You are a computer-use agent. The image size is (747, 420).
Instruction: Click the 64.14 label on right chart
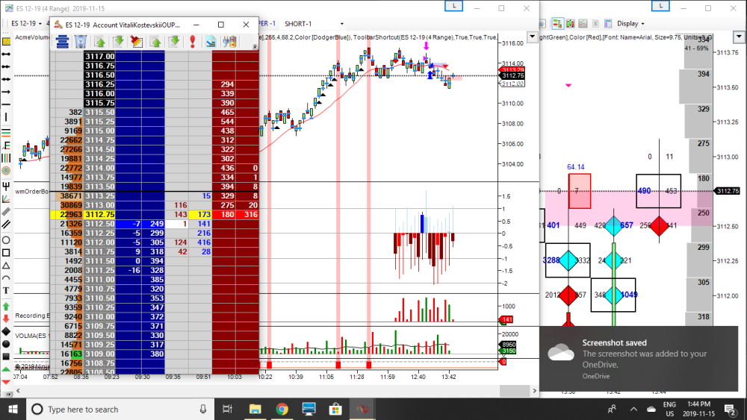(x=575, y=167)
